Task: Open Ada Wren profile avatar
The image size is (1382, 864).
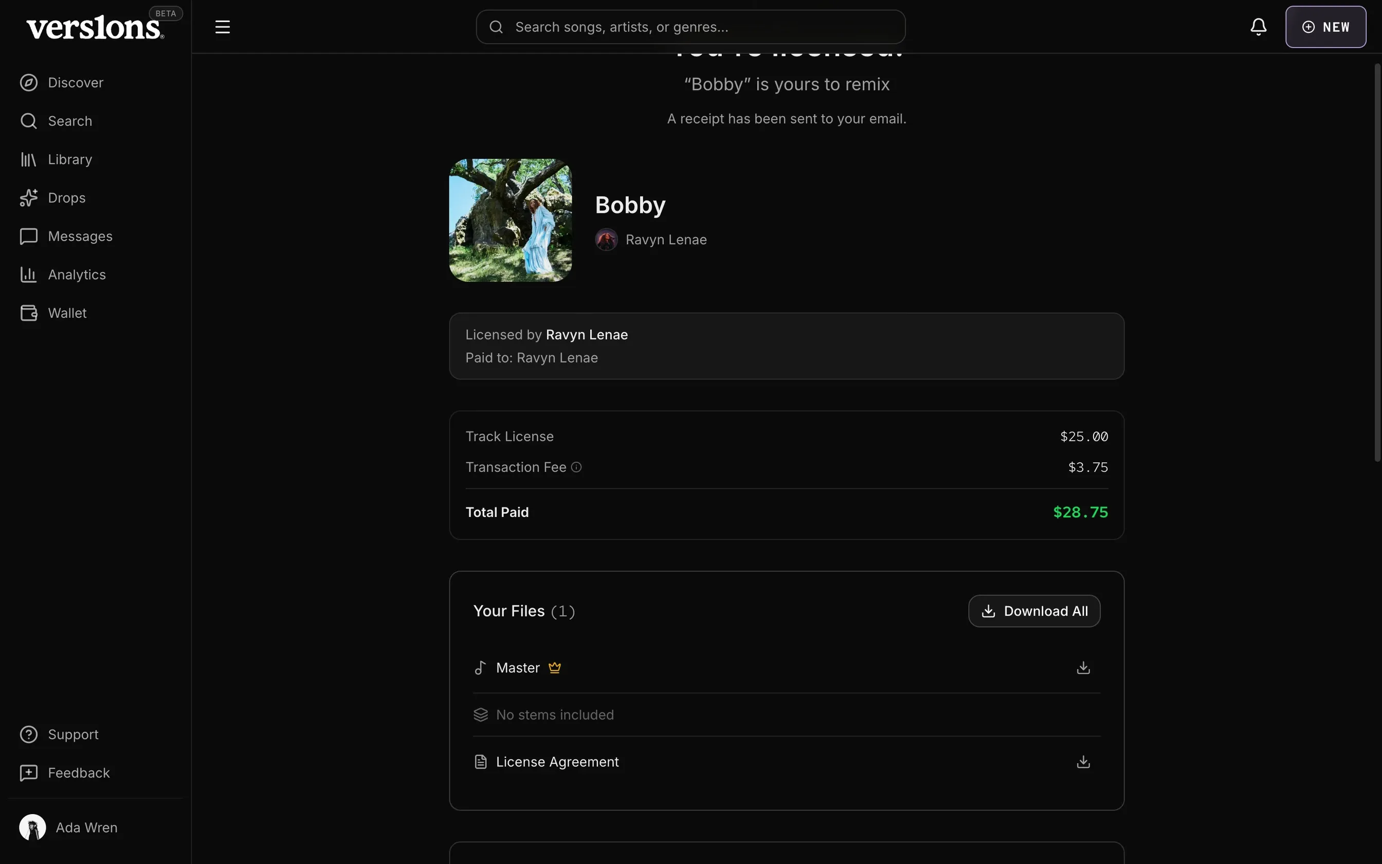Action: 32,827
